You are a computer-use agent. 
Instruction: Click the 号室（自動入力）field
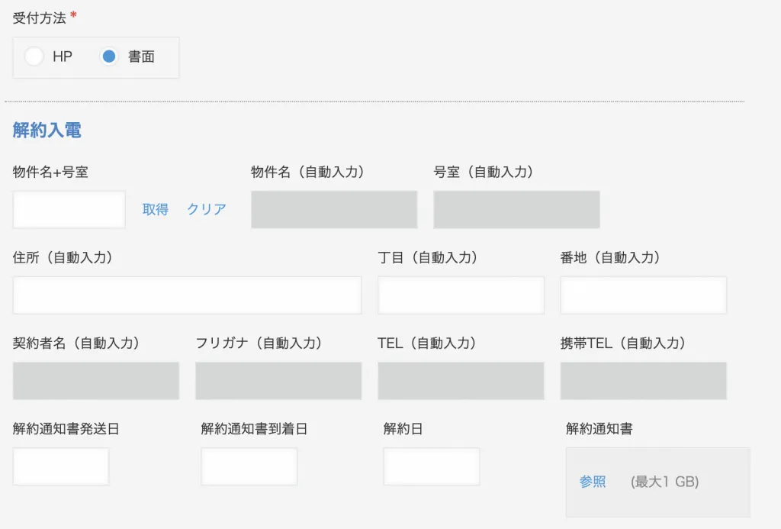[516, 210]
